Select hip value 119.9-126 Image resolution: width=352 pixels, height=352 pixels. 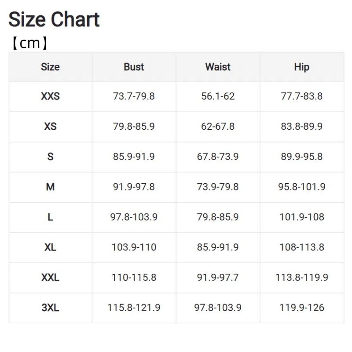[x=302, y=308]
